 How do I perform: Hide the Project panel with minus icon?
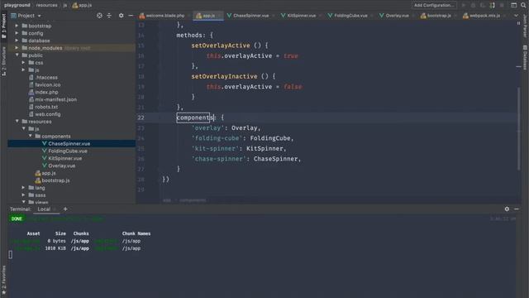click(131, 16)
